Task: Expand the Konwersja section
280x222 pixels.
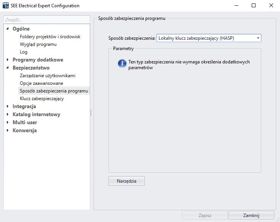Action: tap(8, 130)
